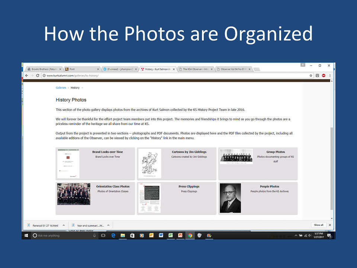Open Word from the taskbar
The image size is (357, 268).
[161, 236]
